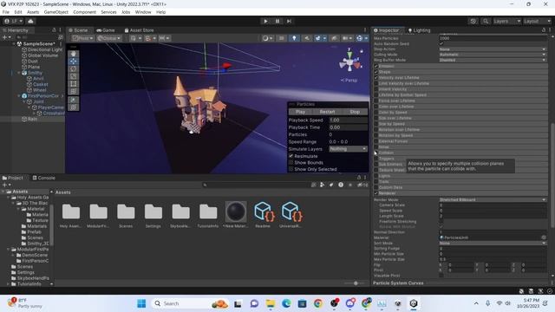Switch to the Game tab
This screenshot has width=555, height=312.
[106, 30]
